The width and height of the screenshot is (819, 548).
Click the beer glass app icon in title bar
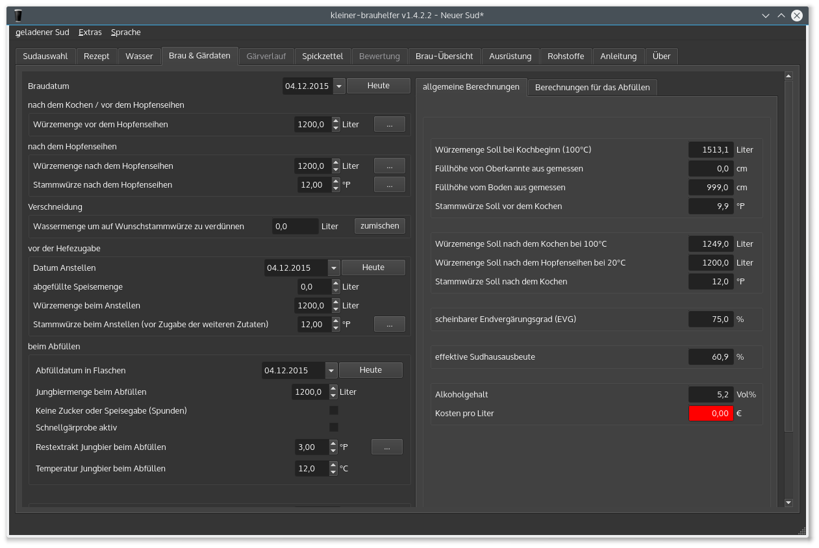[x=18, y=15]
